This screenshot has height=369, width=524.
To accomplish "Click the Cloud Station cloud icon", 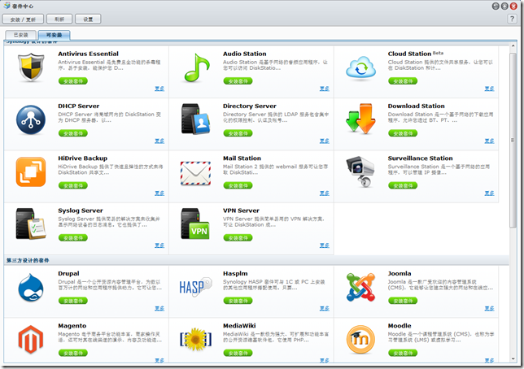I will click(x=361, y=67).
